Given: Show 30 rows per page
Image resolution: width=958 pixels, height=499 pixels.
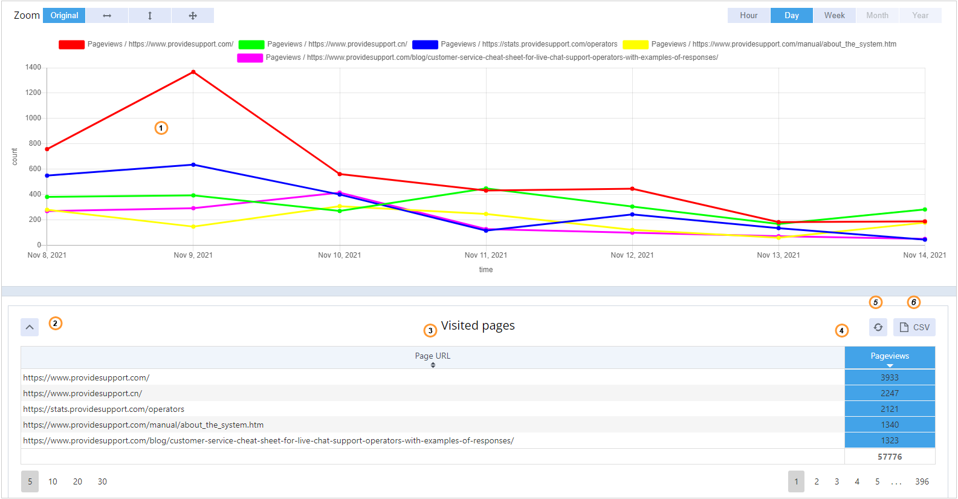Looking at the screenshot, I should (x=102, y=481).
